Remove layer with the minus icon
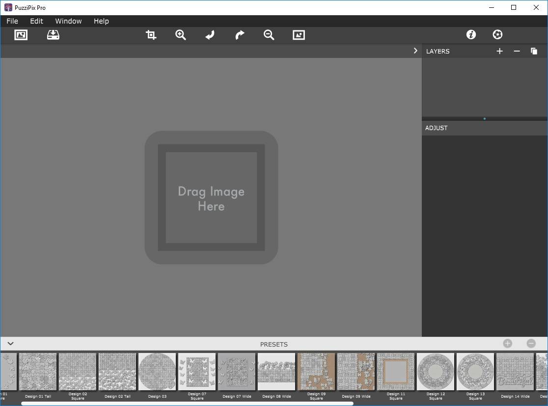 [x=517, y=52]
